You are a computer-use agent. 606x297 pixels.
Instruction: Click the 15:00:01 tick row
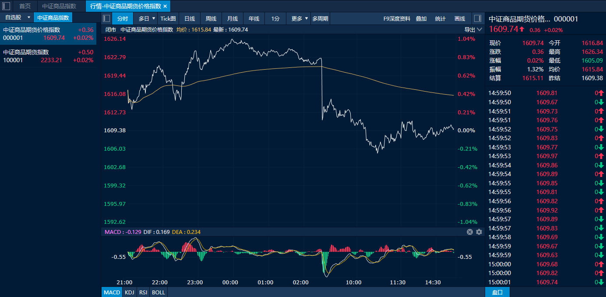546,282
